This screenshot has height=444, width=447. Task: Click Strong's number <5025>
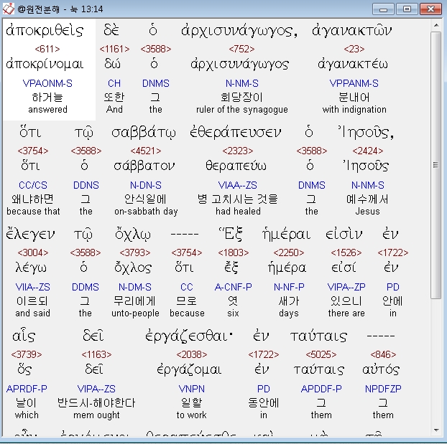click(x=321, y=354)
